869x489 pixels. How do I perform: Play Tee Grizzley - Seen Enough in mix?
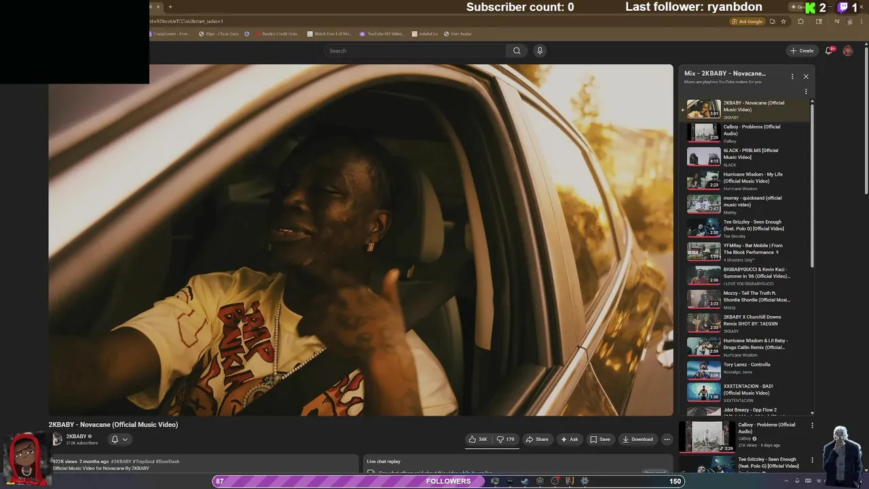click(x=745, y=228)
